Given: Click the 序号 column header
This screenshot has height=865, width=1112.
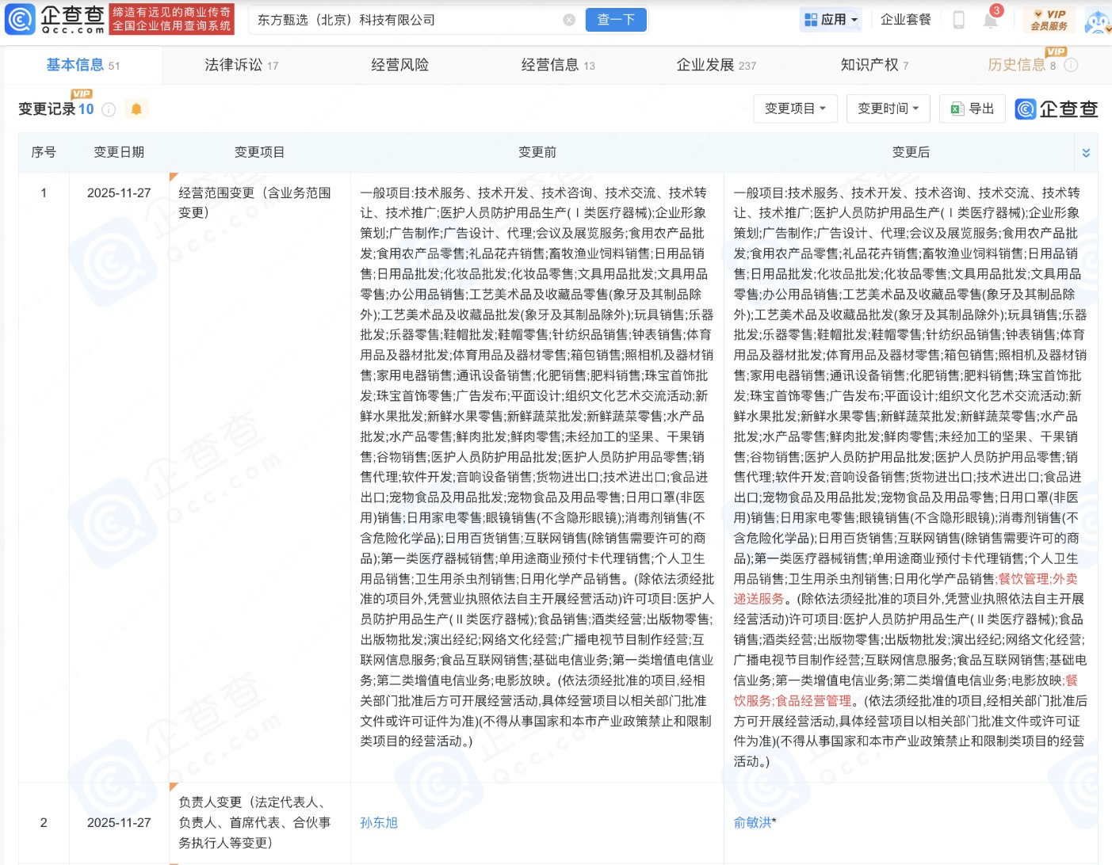Looking at the screenshot, I should click(x=44, y=152).
